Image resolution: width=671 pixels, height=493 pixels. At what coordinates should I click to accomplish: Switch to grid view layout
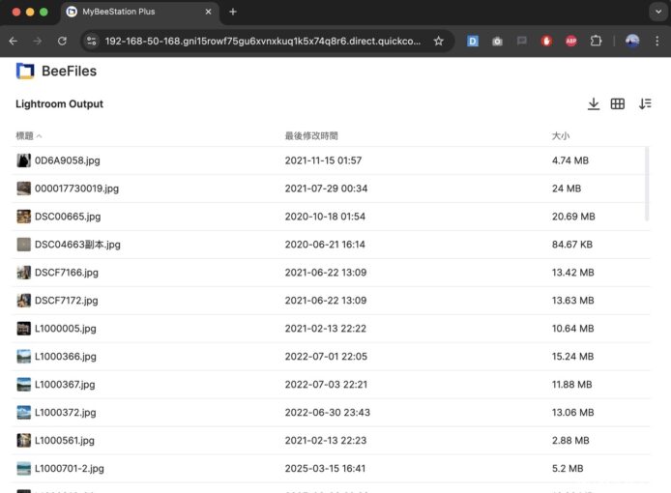coord(618,104)
